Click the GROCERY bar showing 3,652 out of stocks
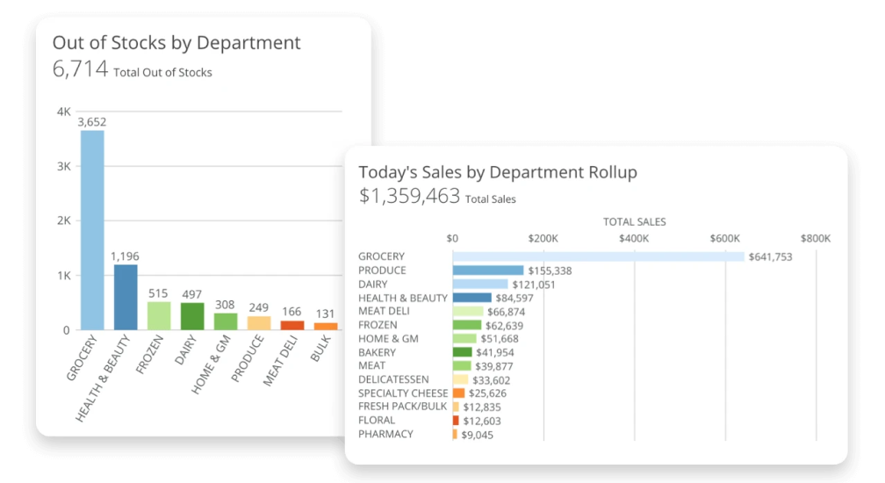885x483 pixels. pos(92,230)
